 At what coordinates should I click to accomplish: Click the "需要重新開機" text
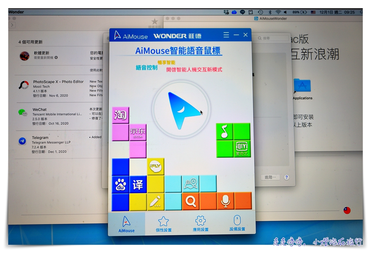pyautogui.click(x=44, y=58)
